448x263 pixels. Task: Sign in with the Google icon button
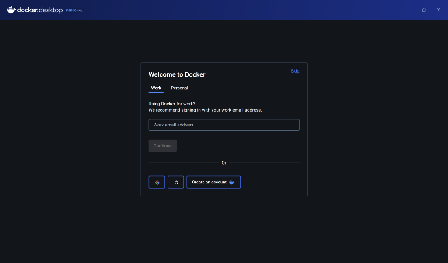[x=157, y=182]
